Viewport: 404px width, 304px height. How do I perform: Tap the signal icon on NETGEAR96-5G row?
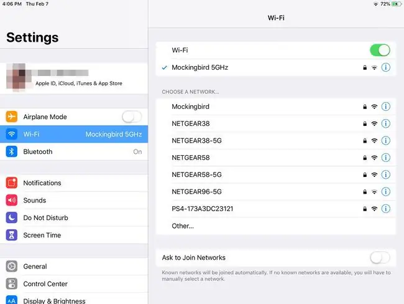374,192
